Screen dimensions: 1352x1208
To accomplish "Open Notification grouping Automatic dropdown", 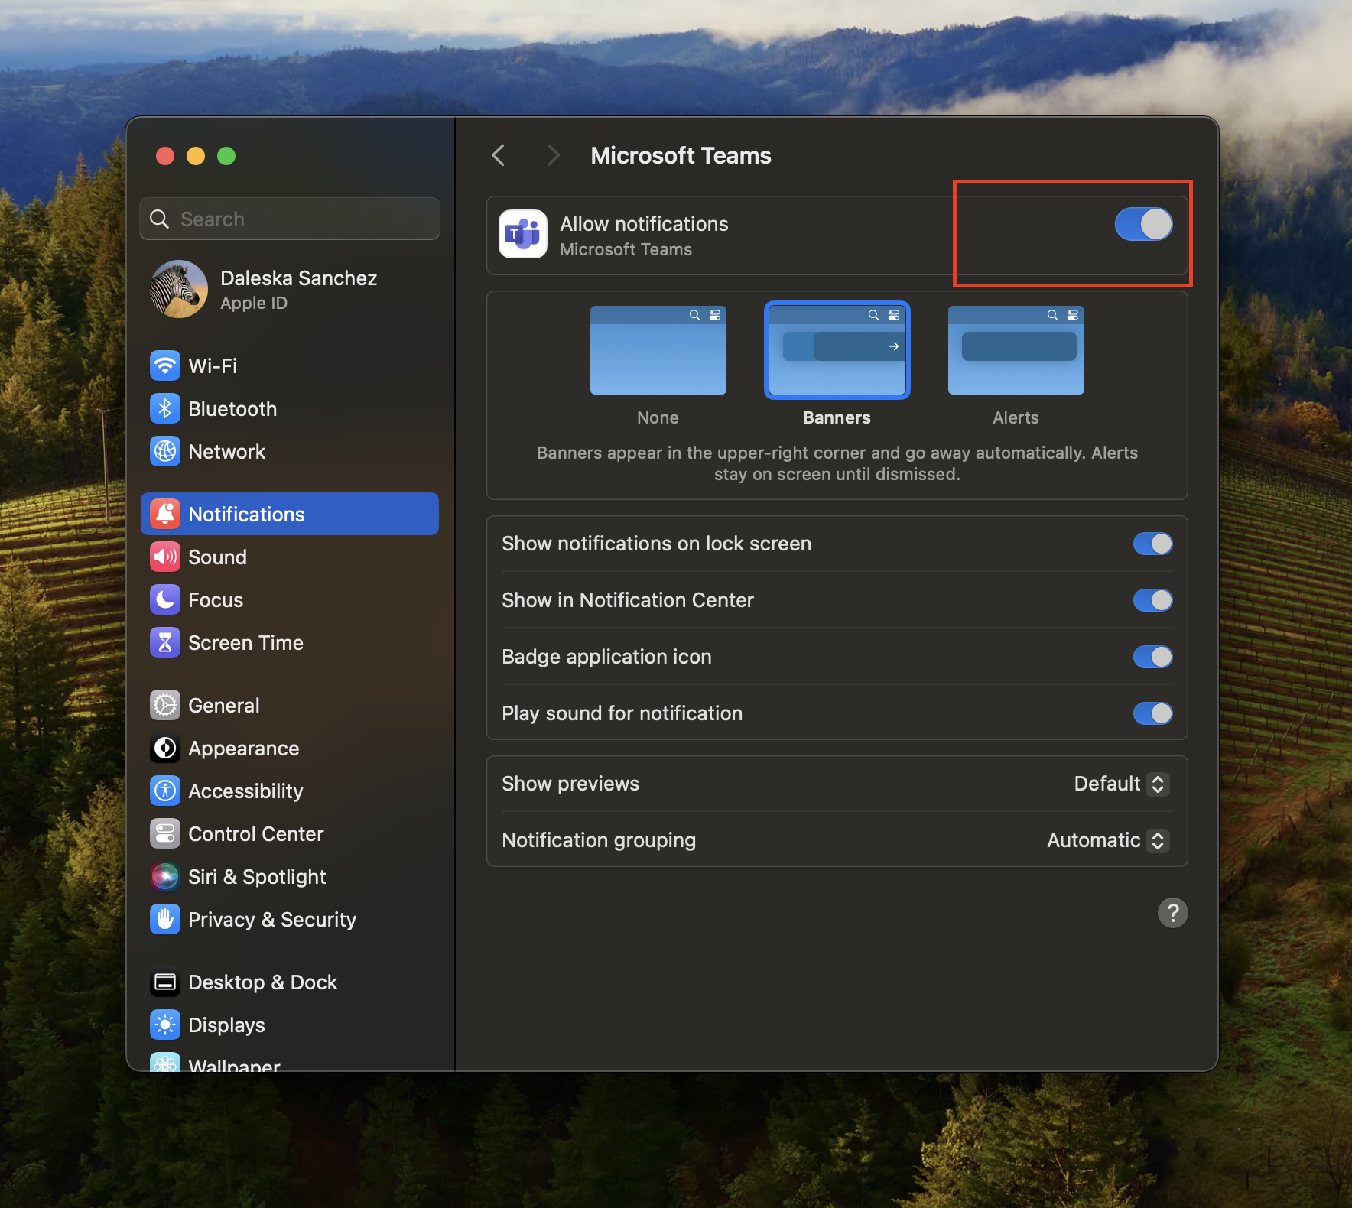I will [x=1107, y=840].
